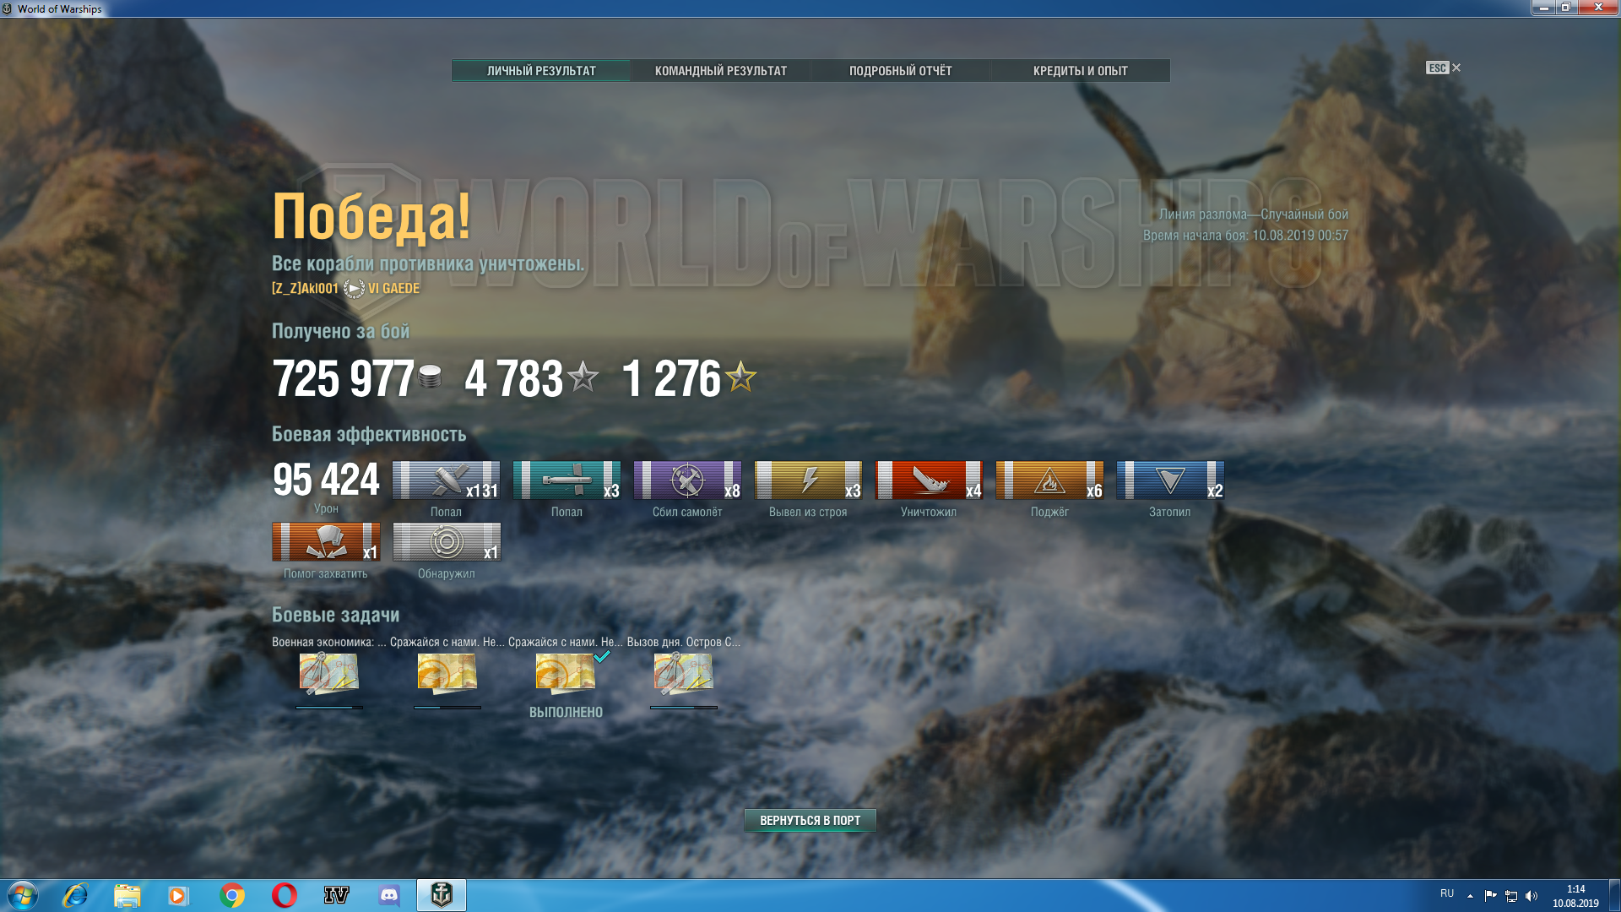
Task: Click the completed combat mission thumbnail
Action: (x=566, y=674)
